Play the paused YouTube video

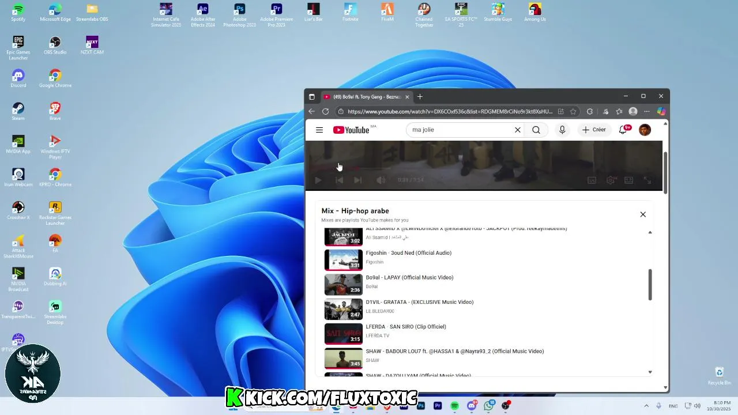(x=318, y=180)
